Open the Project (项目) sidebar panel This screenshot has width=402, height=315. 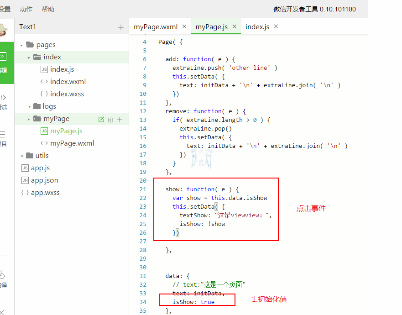pyautogui.click(x=3, y=139)
